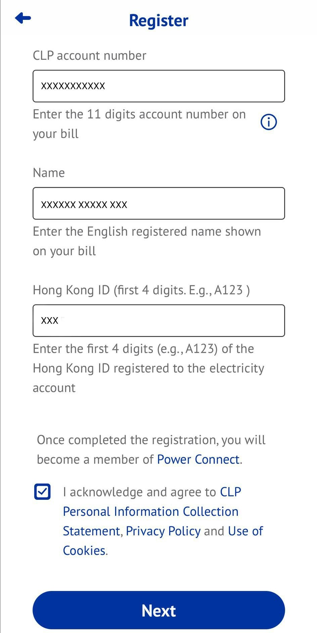This screenshot has height=633, width=317.
Task: Click the 'Name' field label
Action: (49, 173)
